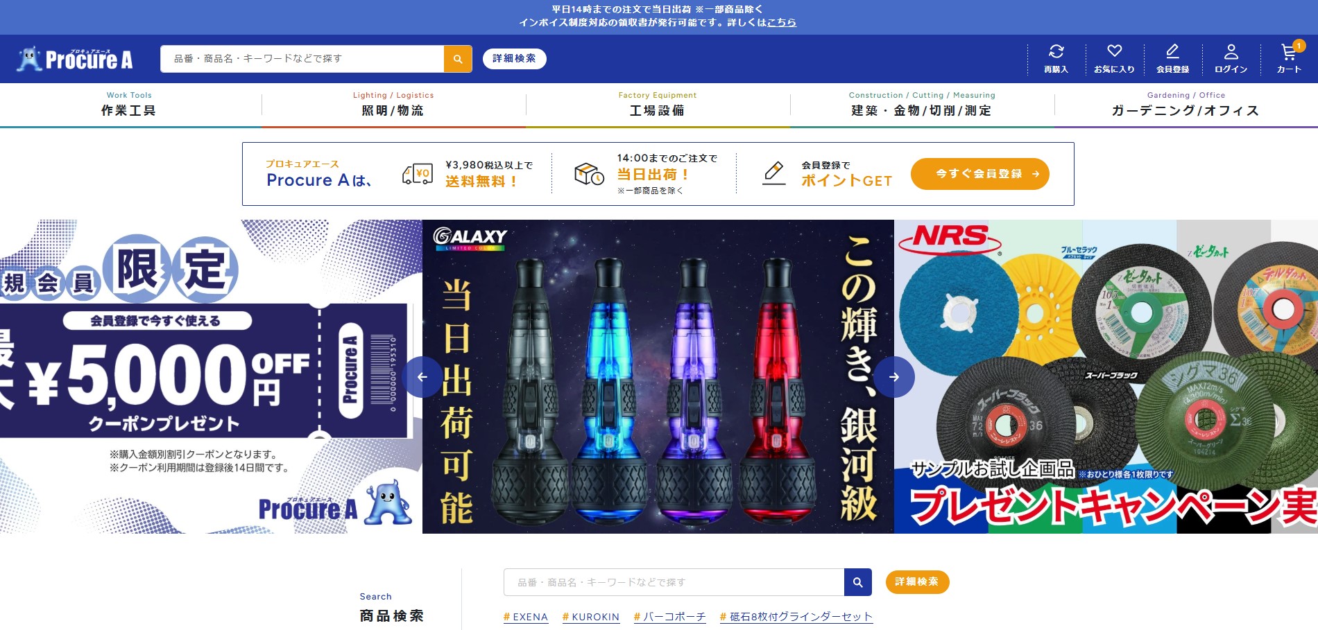Open the ¥5,000 OFF coupon banner

click(x=211, y=376)
